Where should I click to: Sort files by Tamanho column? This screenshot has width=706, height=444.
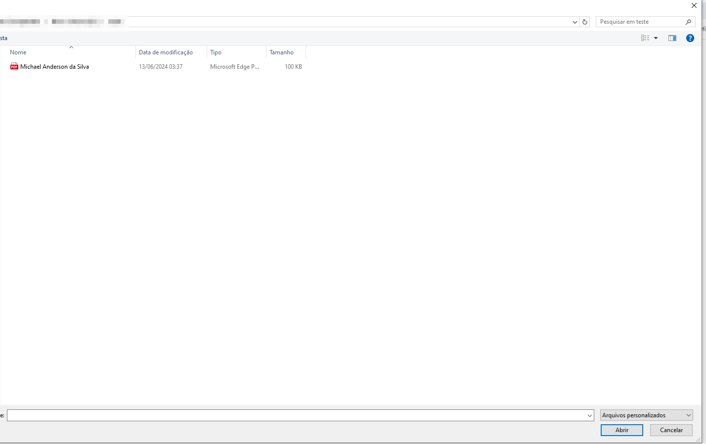click(x=281, y=52)
